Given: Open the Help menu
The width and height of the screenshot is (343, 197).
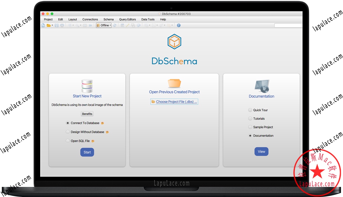Looking at the screenshot, I should [163, 19].
